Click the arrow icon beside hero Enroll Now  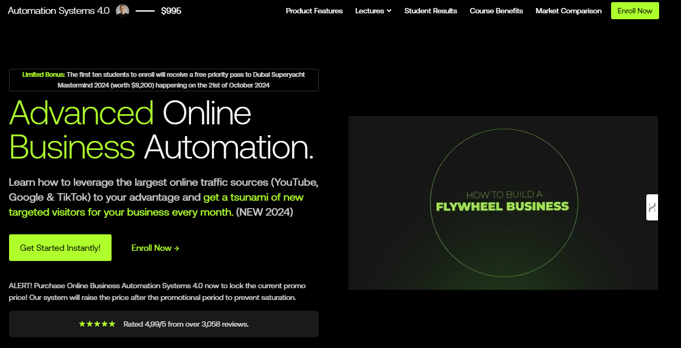pos(177,248)
